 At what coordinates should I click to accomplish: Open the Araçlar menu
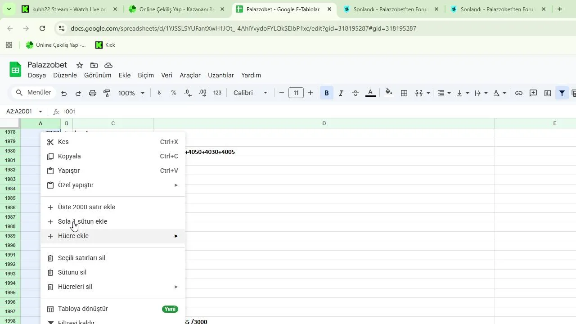[190, 75]
